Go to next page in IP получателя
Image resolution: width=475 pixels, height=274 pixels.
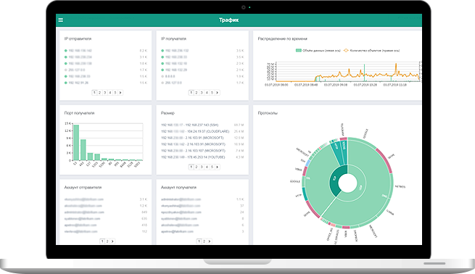click(x=218, y=93)
